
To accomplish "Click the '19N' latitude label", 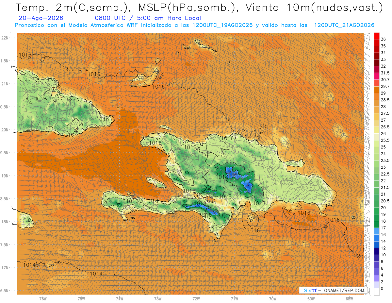I will coord(6,176).
